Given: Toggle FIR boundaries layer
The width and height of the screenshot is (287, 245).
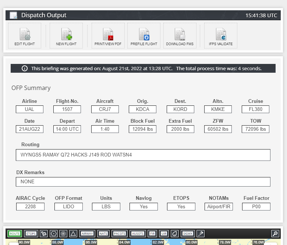Looking at the screenshot, I should coord(152,234).
